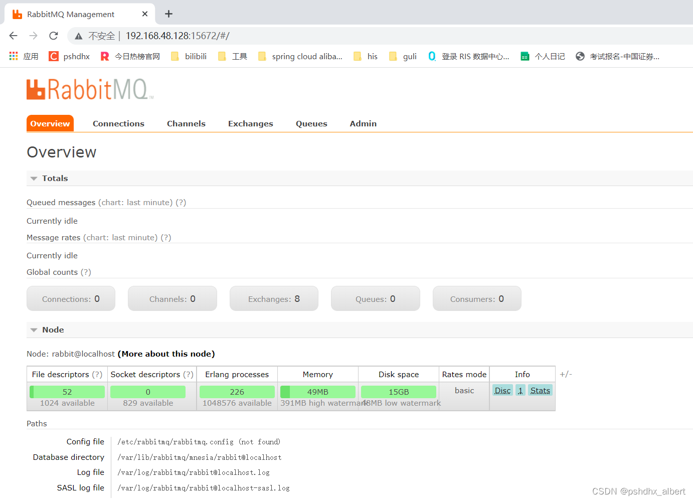The image size is (693, 501).
Task: Reload the page with refresh icon
Action: pos(54,36)
